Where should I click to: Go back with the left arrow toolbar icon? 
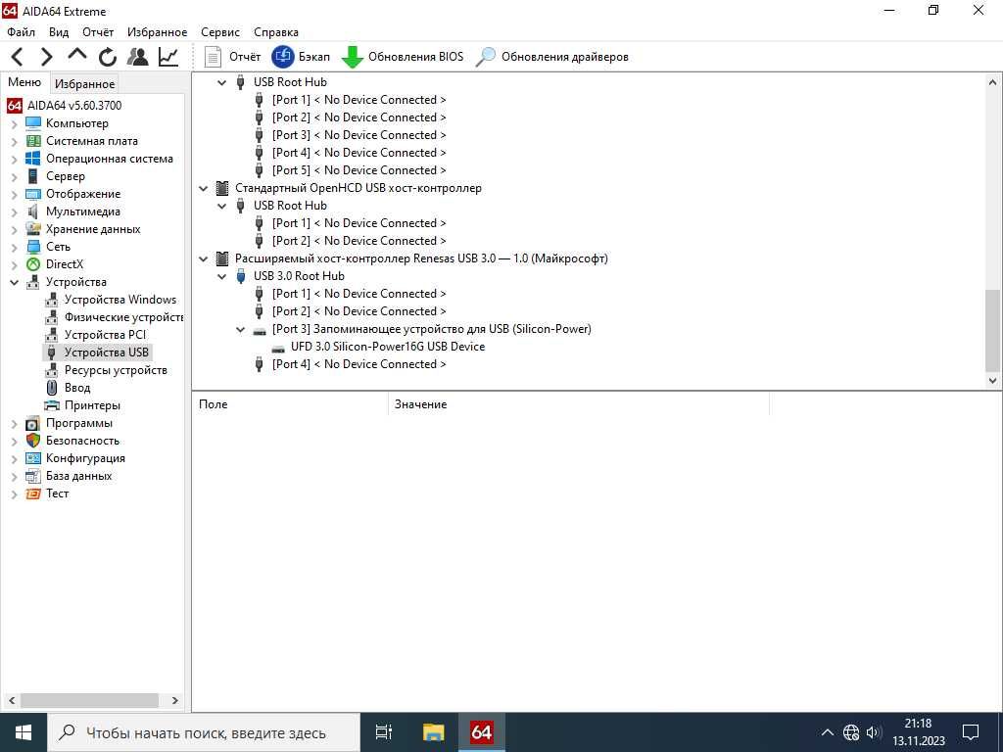(x=18, y=57)
